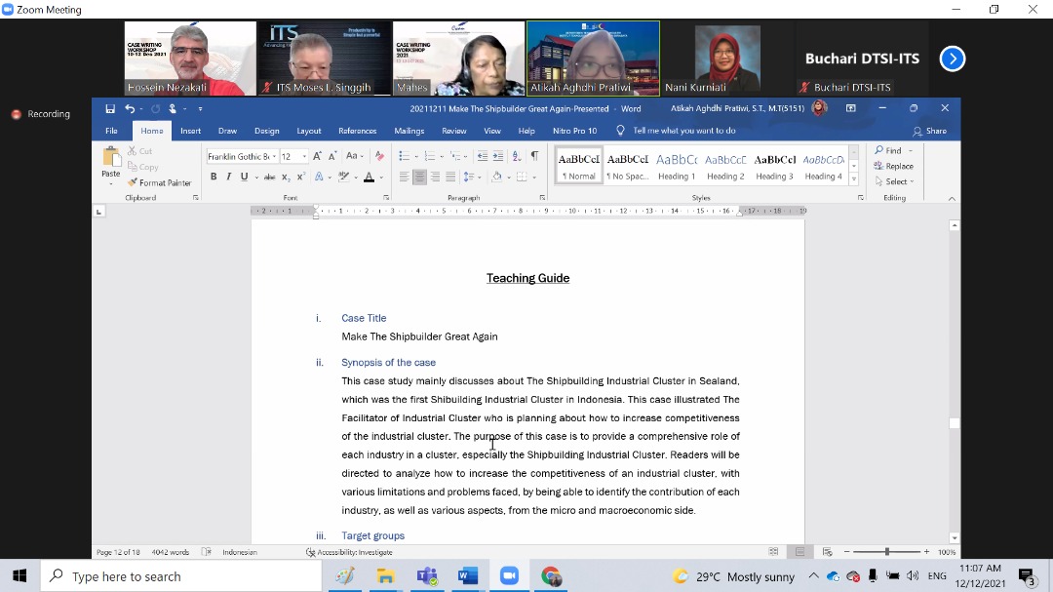Apply the Heading 1 style
Screen dimensions: 1053x592
[677, 166]
